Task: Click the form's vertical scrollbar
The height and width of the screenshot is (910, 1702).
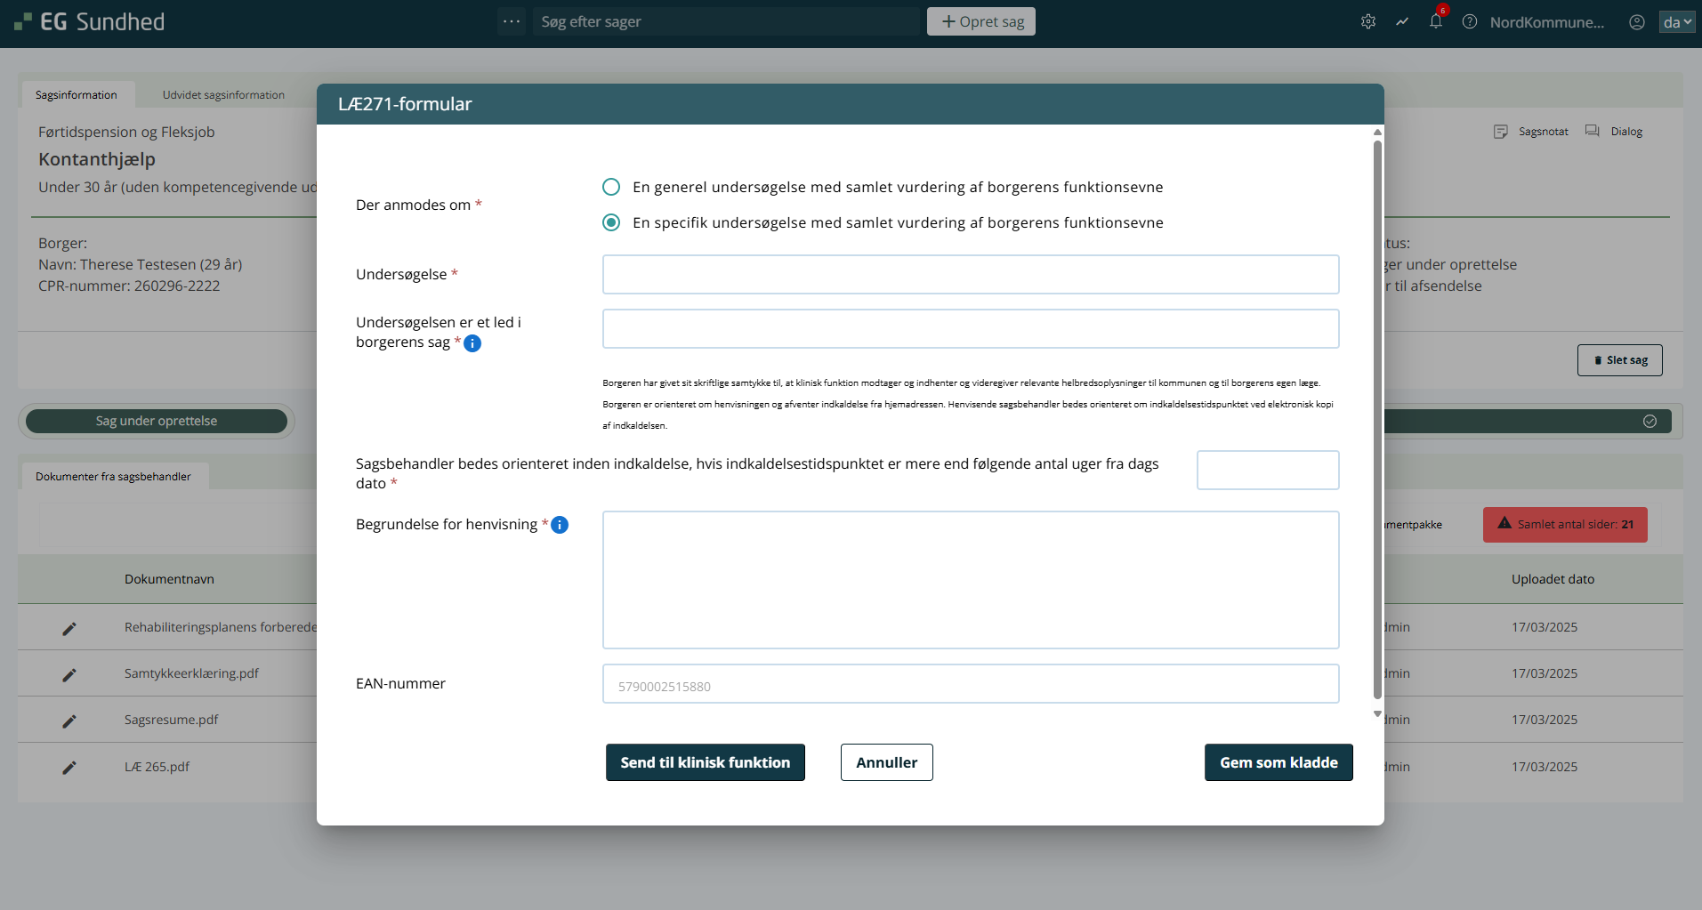Action: click(x=1377, y=418)
